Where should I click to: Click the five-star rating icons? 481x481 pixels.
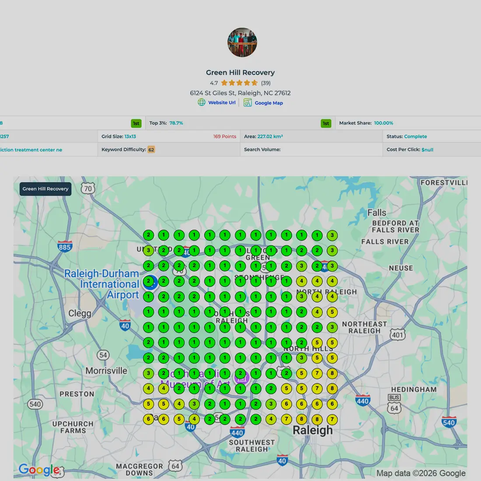coord(239,83)
